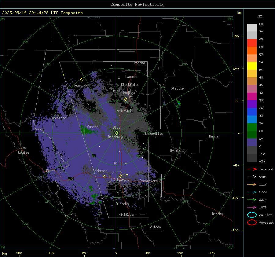275x257 pixels.
Task: Click the slate-purple swatch between 10 and 0 dBZ
Action: click(x=252, y=142)
